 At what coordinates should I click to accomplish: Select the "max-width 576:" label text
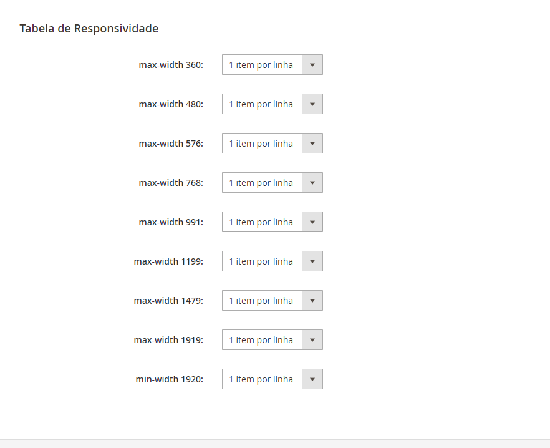[171, 144]
